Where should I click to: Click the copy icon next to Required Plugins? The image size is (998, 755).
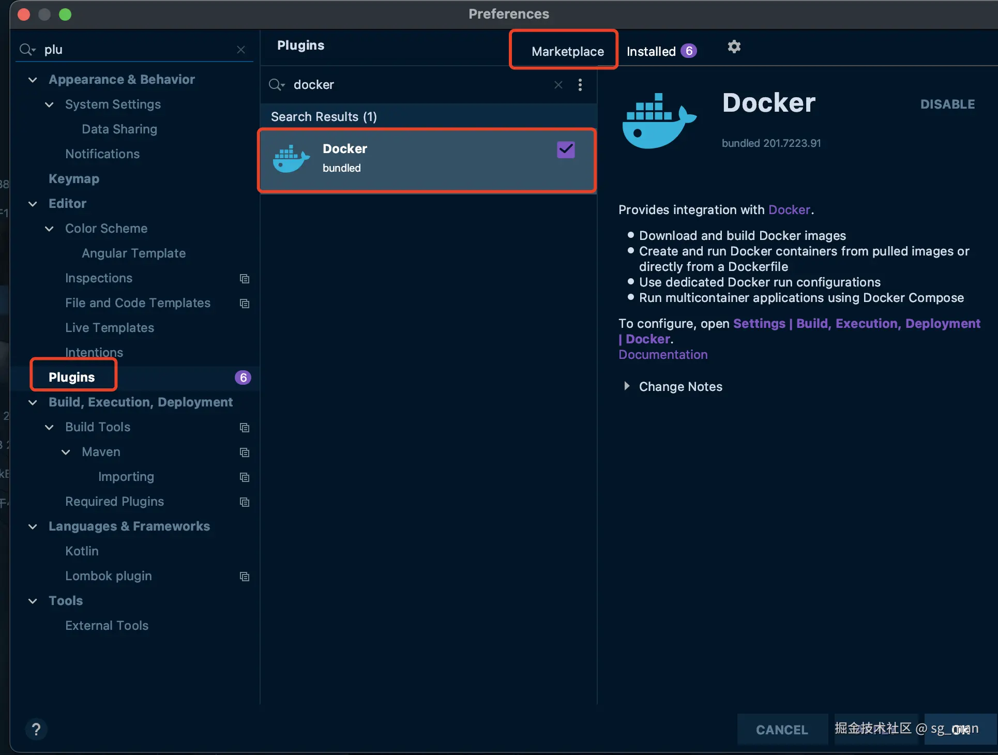point(245,502)
